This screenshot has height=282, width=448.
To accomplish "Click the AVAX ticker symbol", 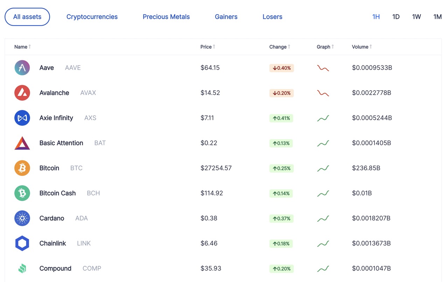I will [x=88, y=93].
